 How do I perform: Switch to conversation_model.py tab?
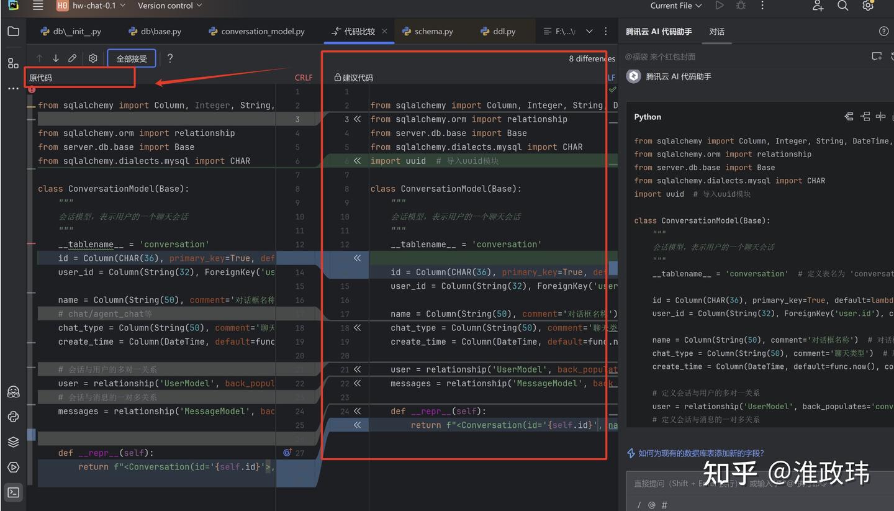coord(256,31)
